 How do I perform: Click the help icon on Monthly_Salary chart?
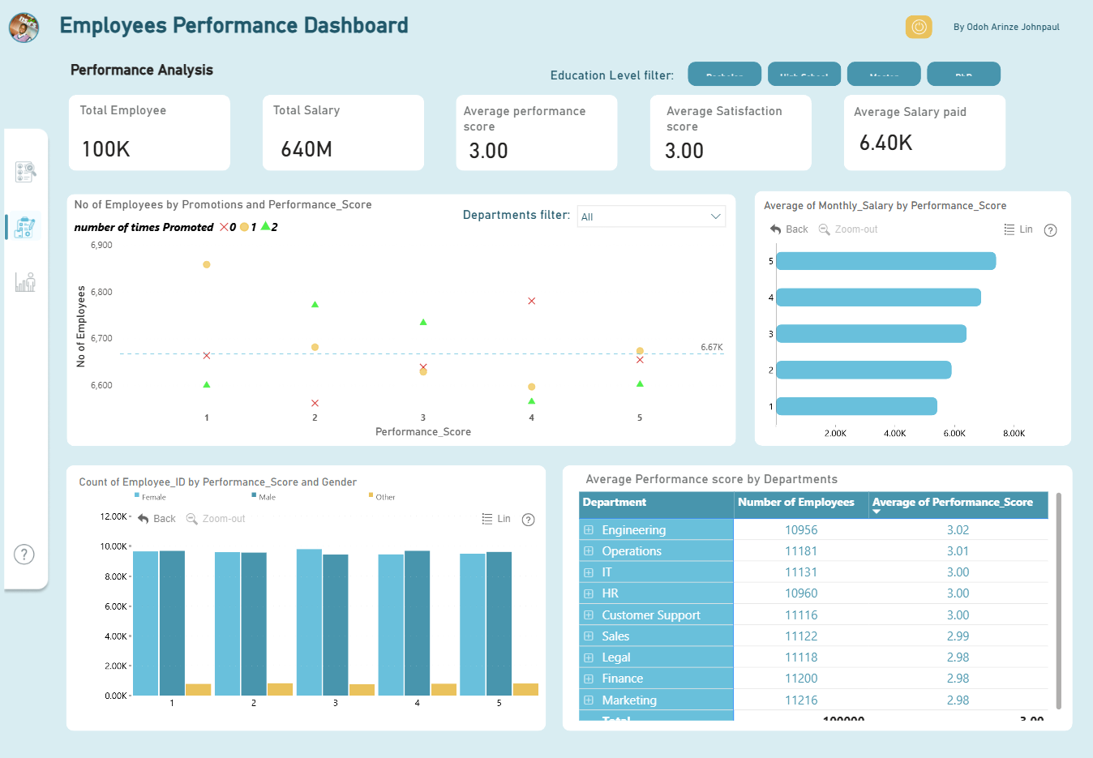[x=1050, y=230]
